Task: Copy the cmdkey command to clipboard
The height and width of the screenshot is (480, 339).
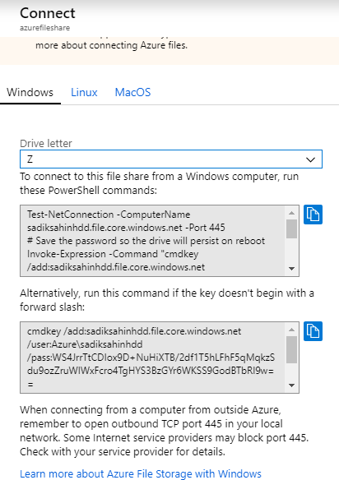Action: click(x=313, y=331)
